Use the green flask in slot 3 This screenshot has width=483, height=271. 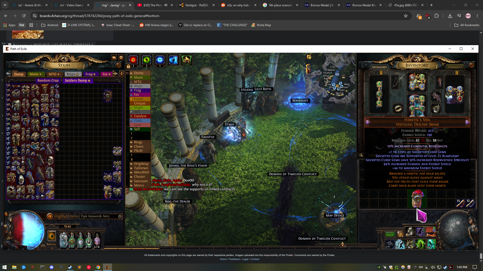pos(80,240)
